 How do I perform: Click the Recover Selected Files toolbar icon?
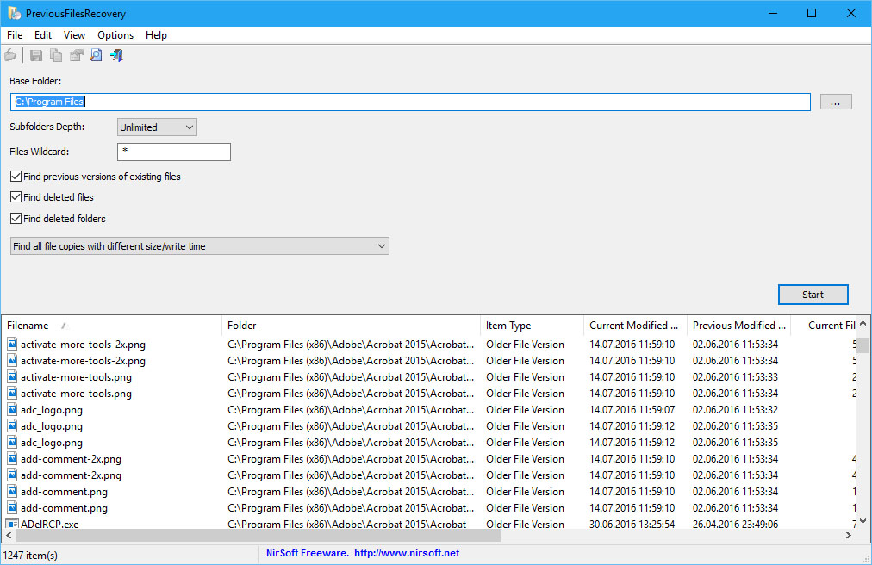[10, 55]
